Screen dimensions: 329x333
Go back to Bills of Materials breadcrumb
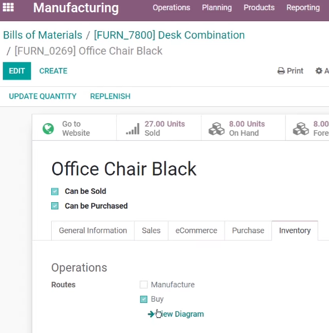click(43, 35)
